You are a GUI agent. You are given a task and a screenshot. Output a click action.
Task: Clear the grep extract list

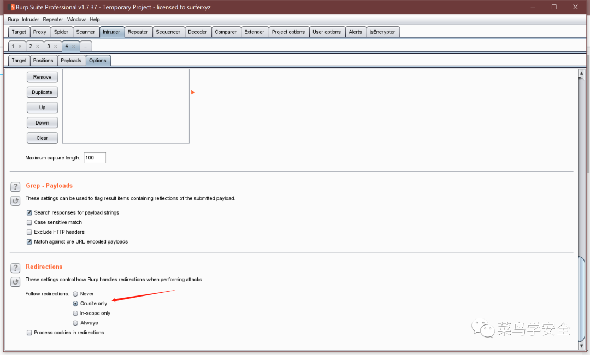point(42,138)
